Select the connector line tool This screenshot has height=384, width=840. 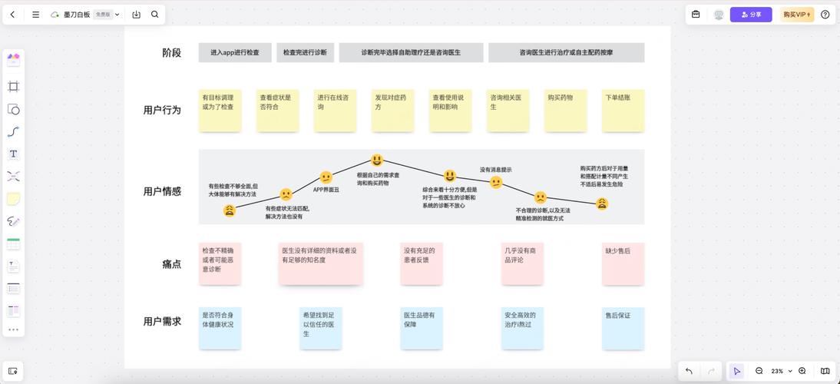coord(13,132)
